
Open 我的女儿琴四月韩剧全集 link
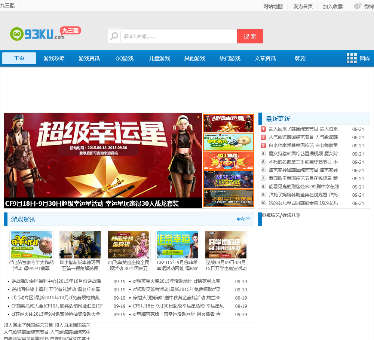click(x=303, y=203)
